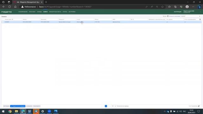Open the read aloud icon
Image resolution: width=203 pixels, height=114 pixels.
pyautogui.click(x=152, y=7)
